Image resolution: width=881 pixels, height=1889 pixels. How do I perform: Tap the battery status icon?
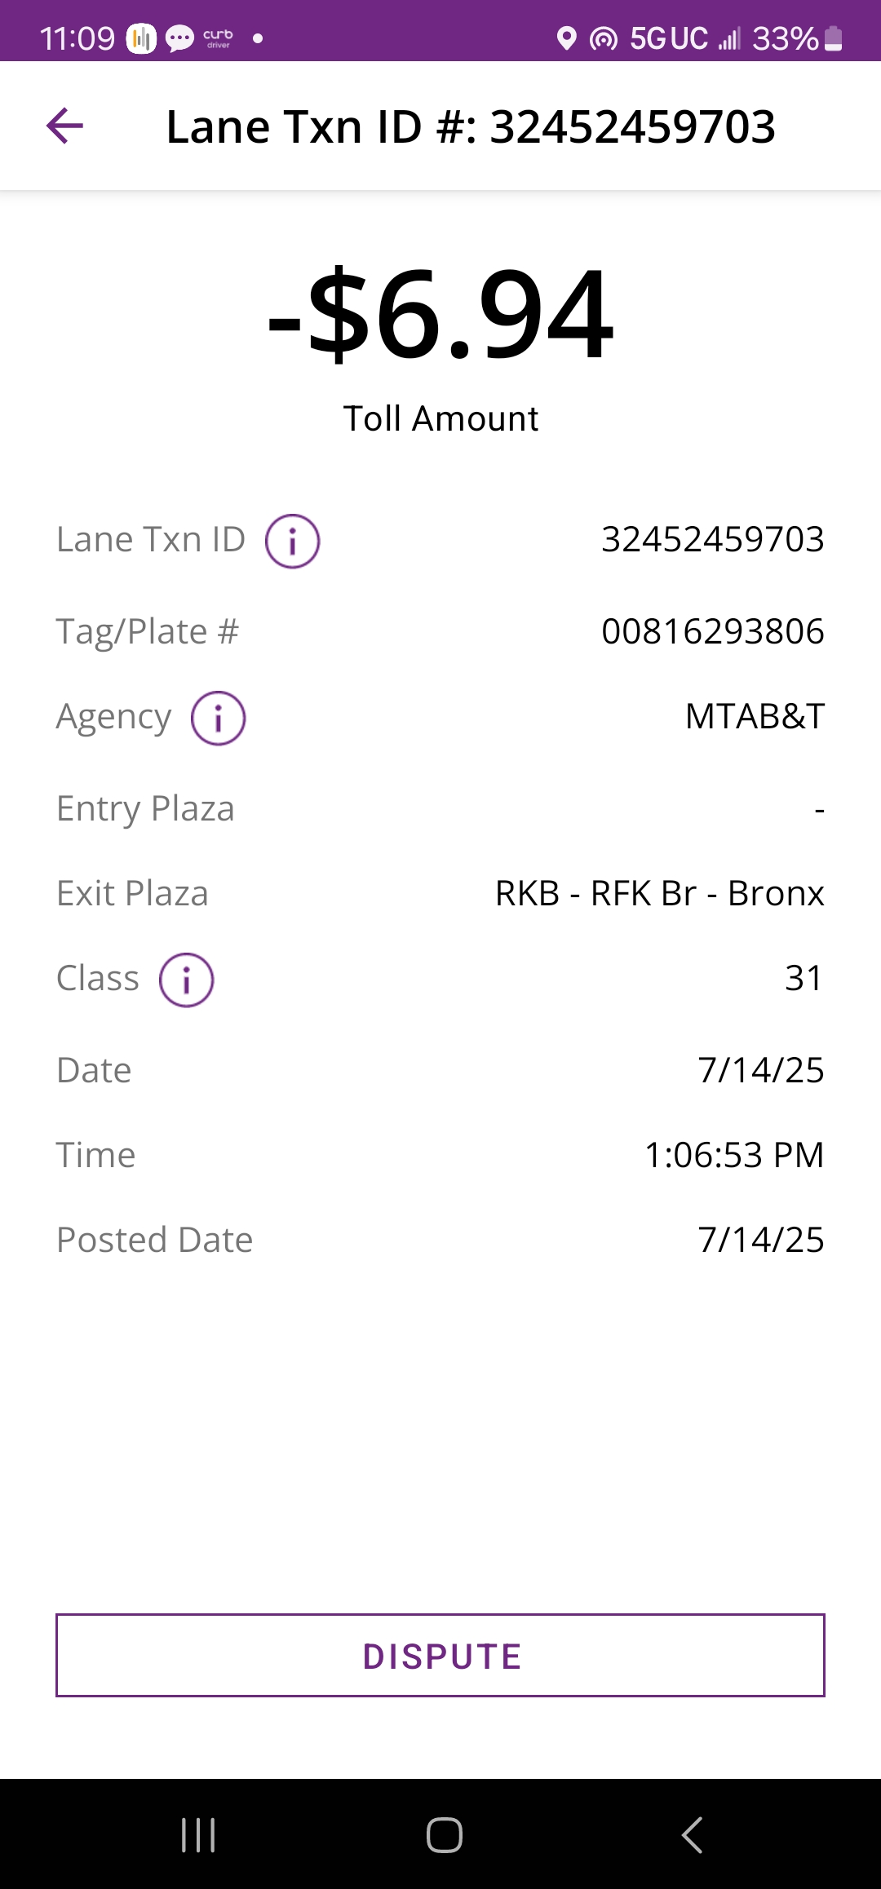coord(833,38)
